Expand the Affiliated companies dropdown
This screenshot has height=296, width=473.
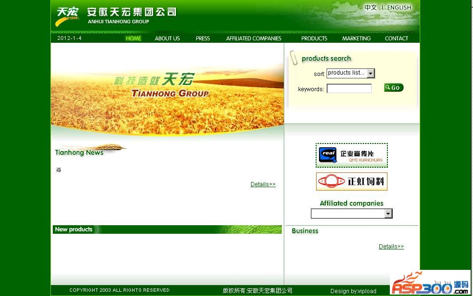click(x=351, y=213)
